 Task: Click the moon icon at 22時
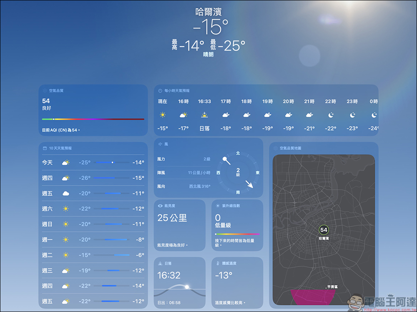tap(330, 114)
